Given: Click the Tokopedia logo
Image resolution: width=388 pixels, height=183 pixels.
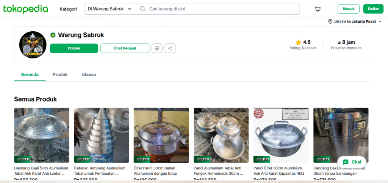Looking at the screenshot, I should [26, 9].
